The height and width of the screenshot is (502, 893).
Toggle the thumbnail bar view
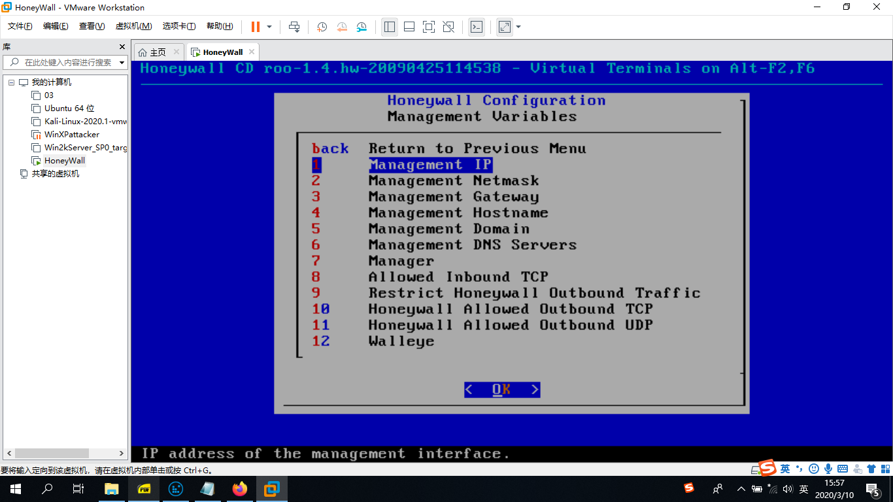click(409, 27)
